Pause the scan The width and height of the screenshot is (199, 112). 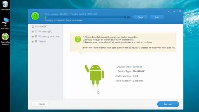tap(140, 17)
